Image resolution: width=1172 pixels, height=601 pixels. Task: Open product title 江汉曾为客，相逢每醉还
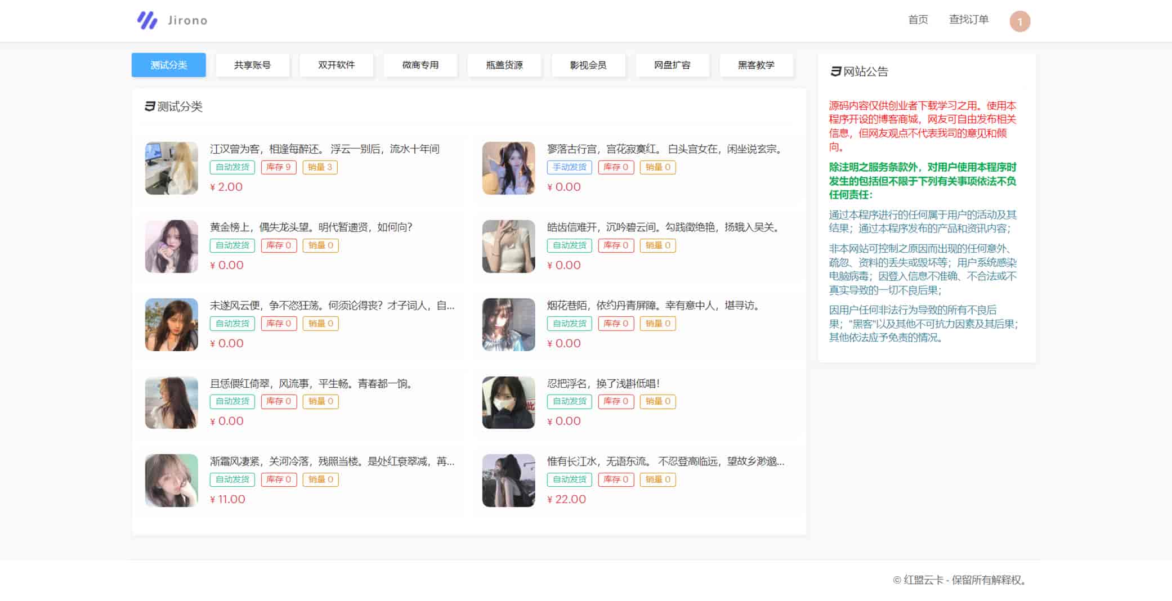325,149
